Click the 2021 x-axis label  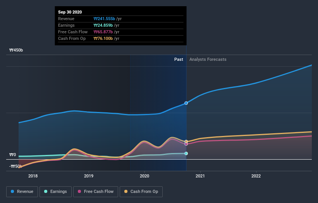pyautogui.click(x=200, y=176)
